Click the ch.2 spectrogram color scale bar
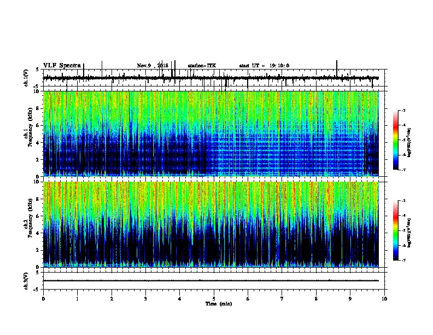 396,230
